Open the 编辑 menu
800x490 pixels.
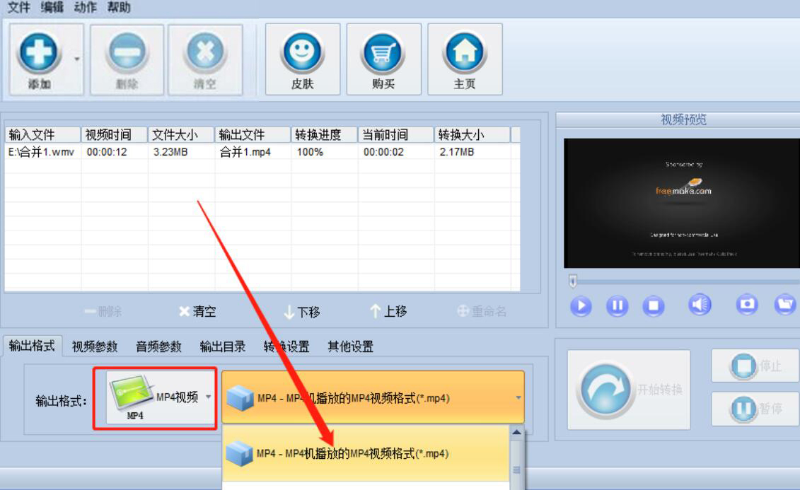pos(52,7)
